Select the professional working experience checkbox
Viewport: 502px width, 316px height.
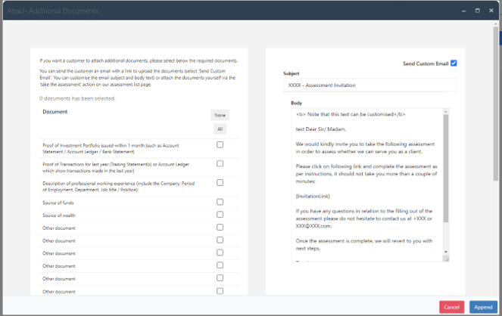[220, 183]
